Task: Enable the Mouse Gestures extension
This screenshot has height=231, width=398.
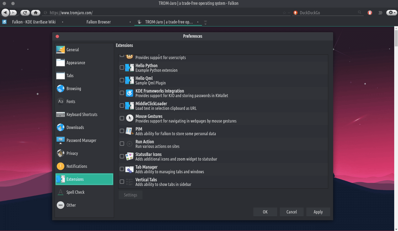Action: coord(122,118)
